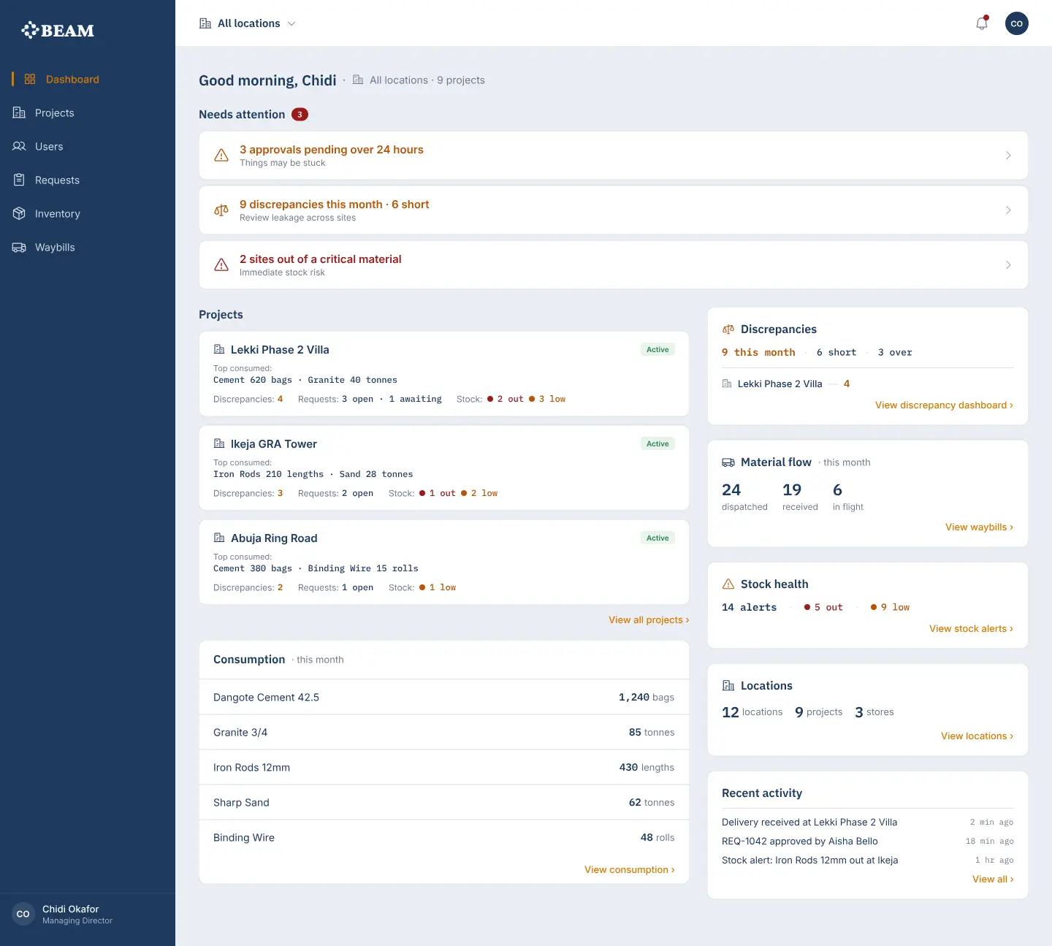Open the Dashboard grid icon
This screenshot has height=946, width=1052.
tap(30, 79)
